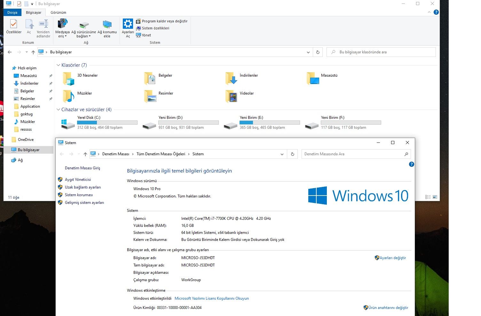Open Ayarları Aç gear icon

128,28
